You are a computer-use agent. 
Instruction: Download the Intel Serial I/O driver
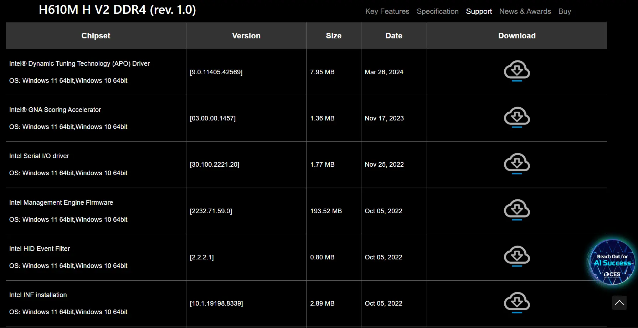517,164
